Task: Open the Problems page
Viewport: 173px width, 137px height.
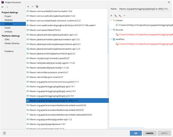Action: point(9,51)
